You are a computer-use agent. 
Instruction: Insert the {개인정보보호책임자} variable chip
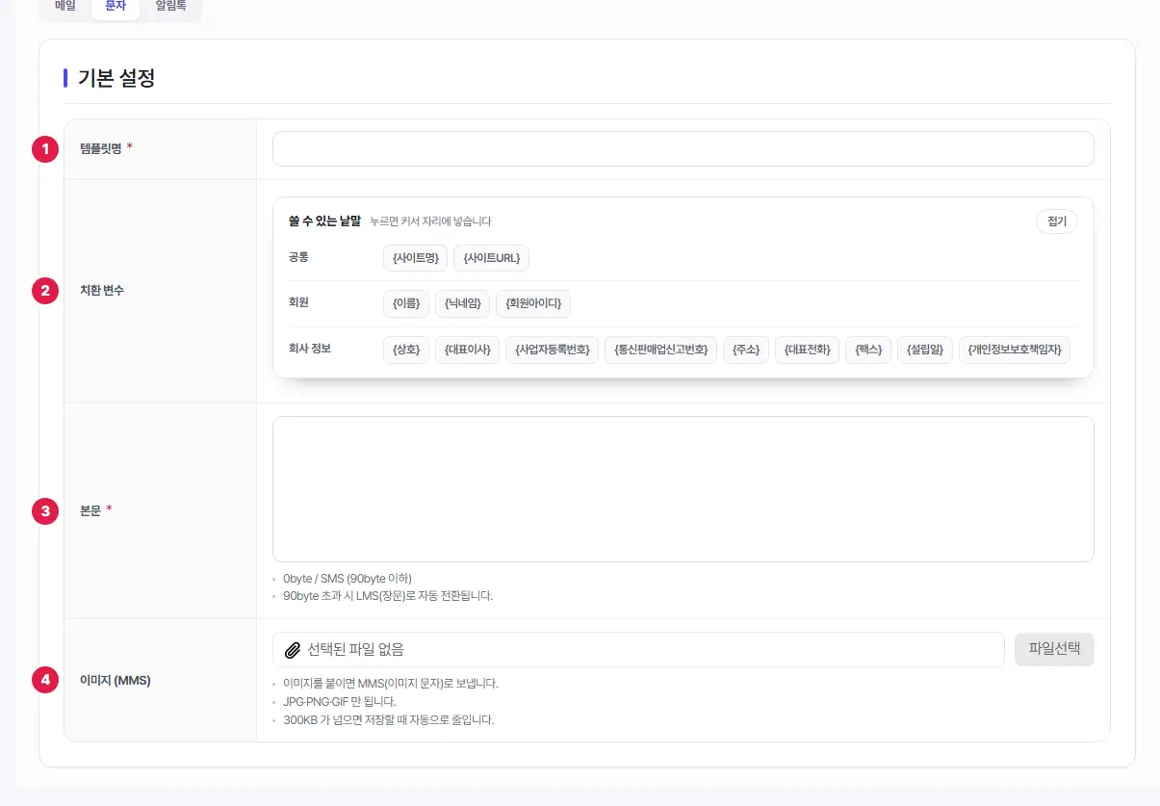1015,350
